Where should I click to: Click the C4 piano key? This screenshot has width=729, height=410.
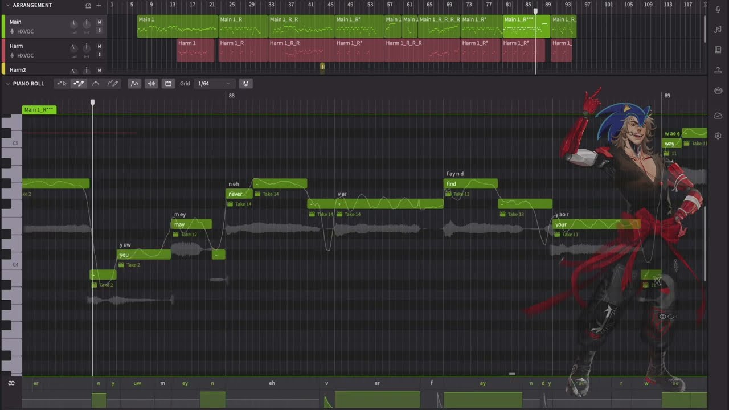click(15, 265)
